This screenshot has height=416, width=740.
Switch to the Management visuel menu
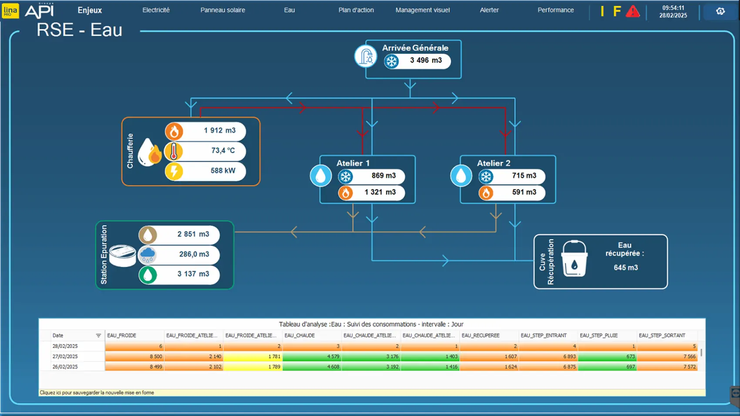[x=422, y=10]
